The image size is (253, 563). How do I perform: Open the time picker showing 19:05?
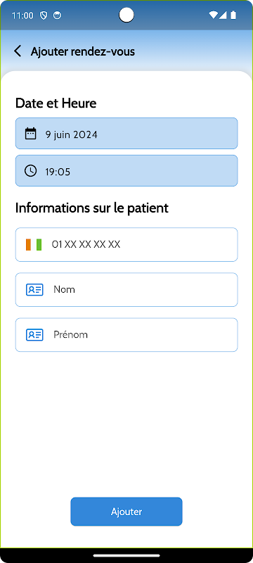pyautogui.click(x=126, y=170)
